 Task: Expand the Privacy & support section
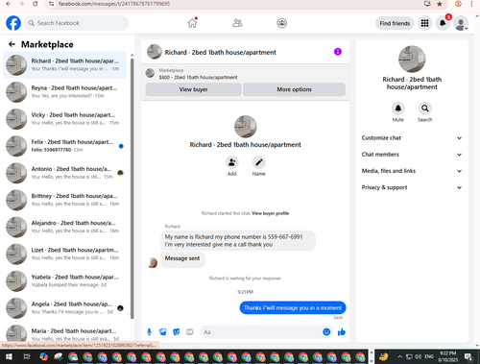click(x=412, y=187)
